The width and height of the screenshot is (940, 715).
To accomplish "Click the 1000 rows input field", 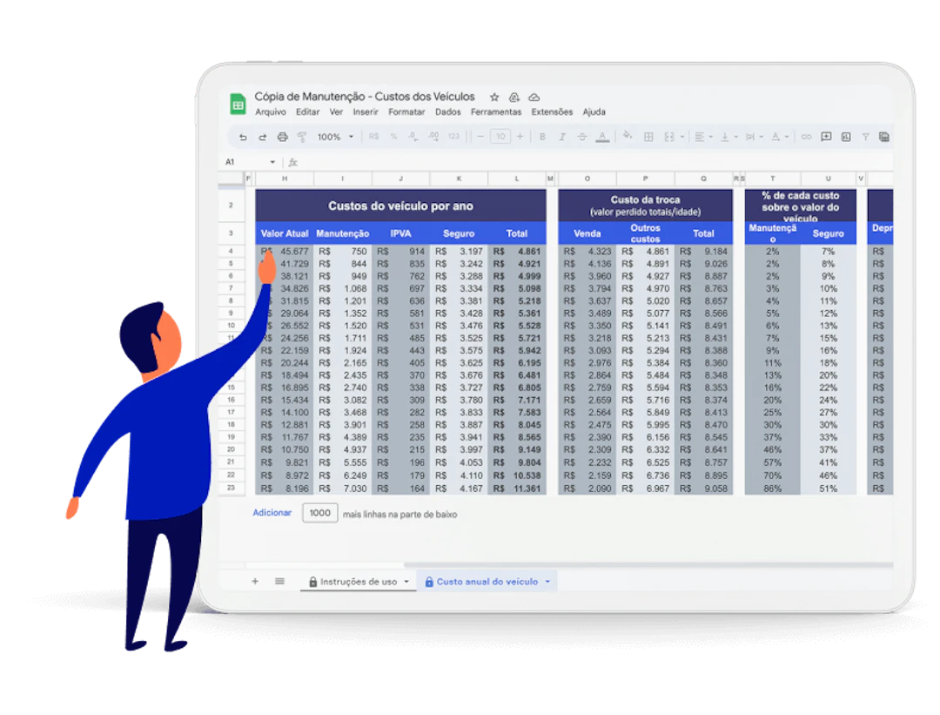I will pos(320,513).
